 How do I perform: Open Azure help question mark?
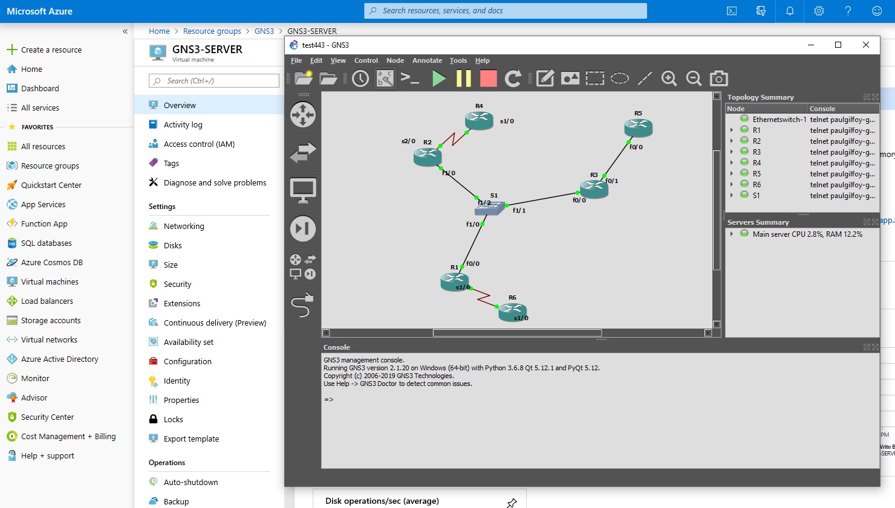click(848, 11)
